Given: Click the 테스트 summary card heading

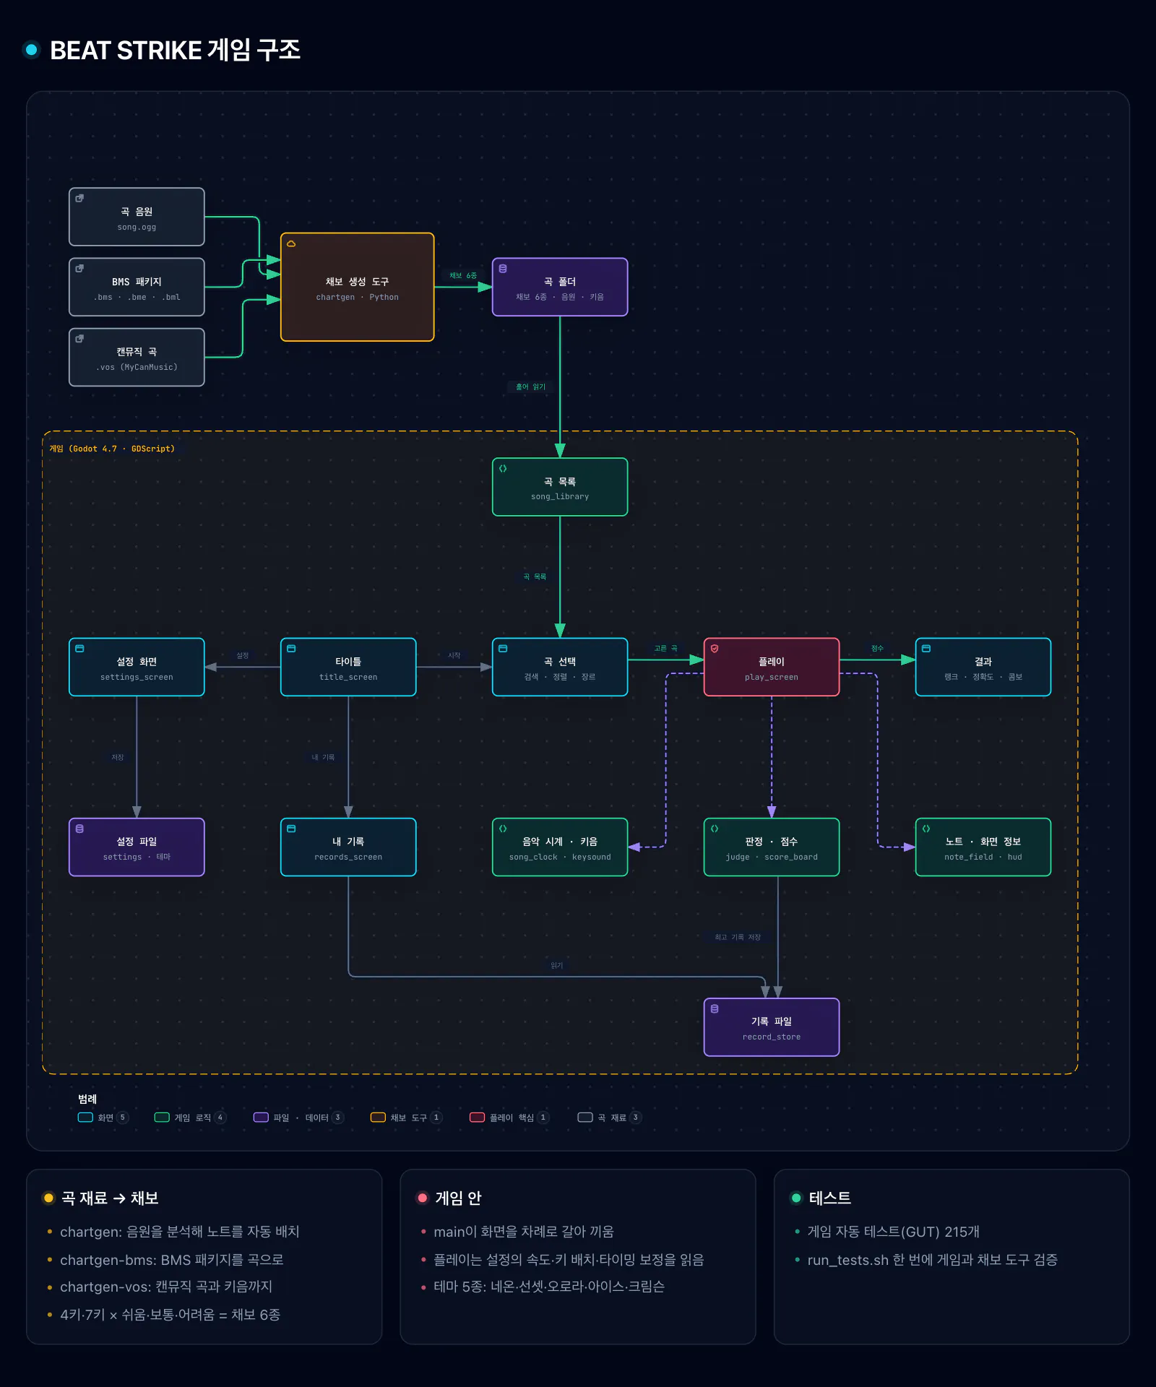Looking at the screenshot, I should click(x=829, y=1198).
